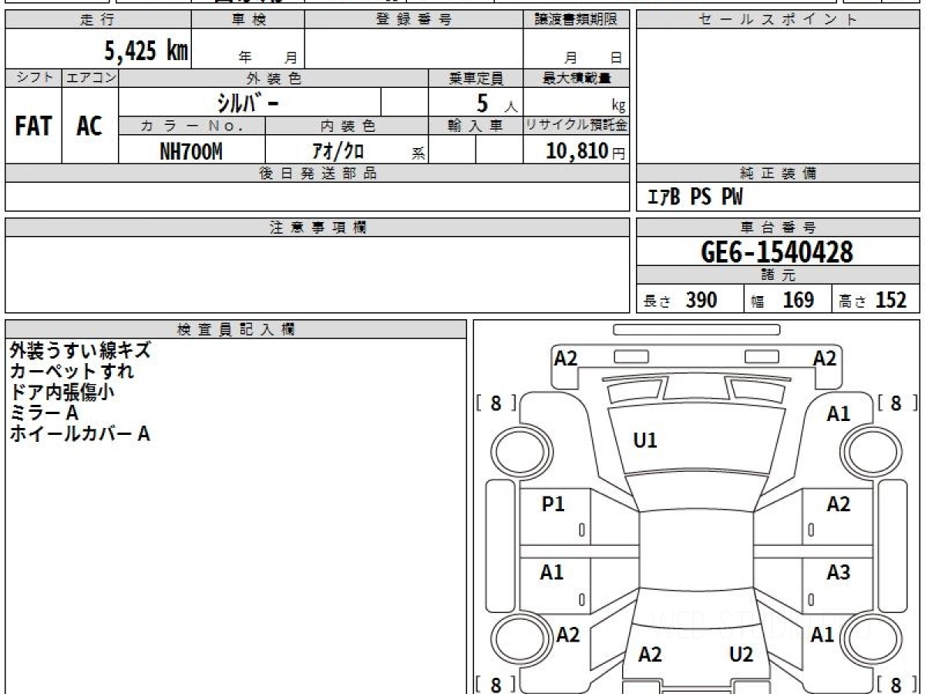
Task: Select the interior color アオ/クロ
Action: tap(339, 152)
